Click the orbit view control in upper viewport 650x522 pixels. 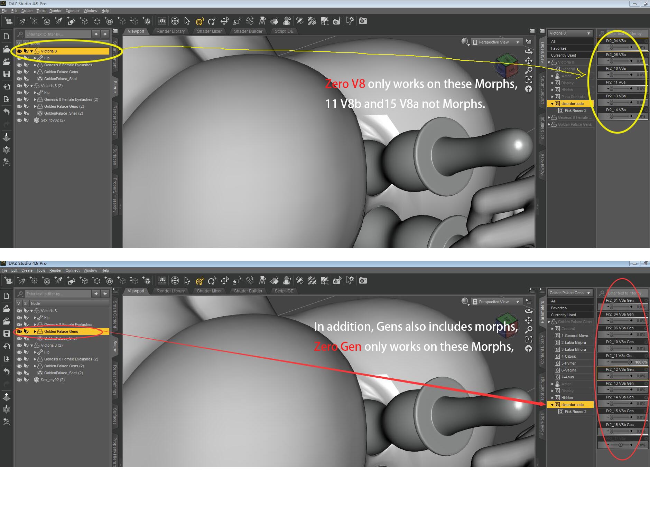tap(529, 51)
